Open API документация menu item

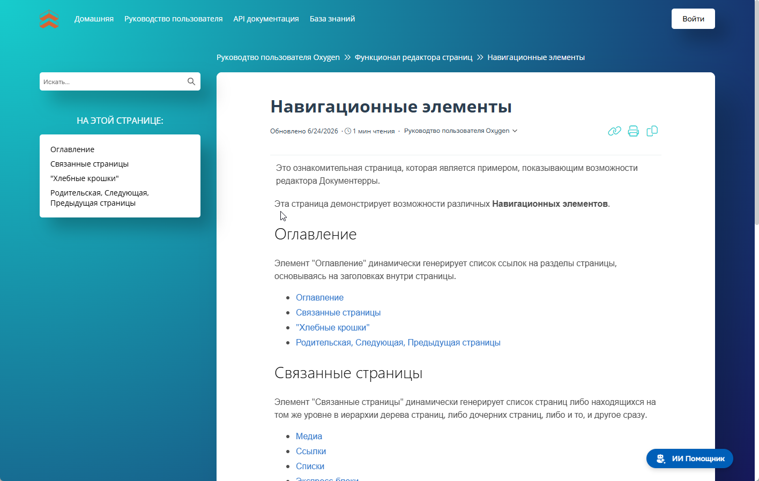266,19
